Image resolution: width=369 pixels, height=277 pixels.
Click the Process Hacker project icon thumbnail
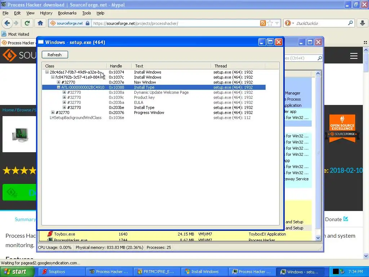20,135
